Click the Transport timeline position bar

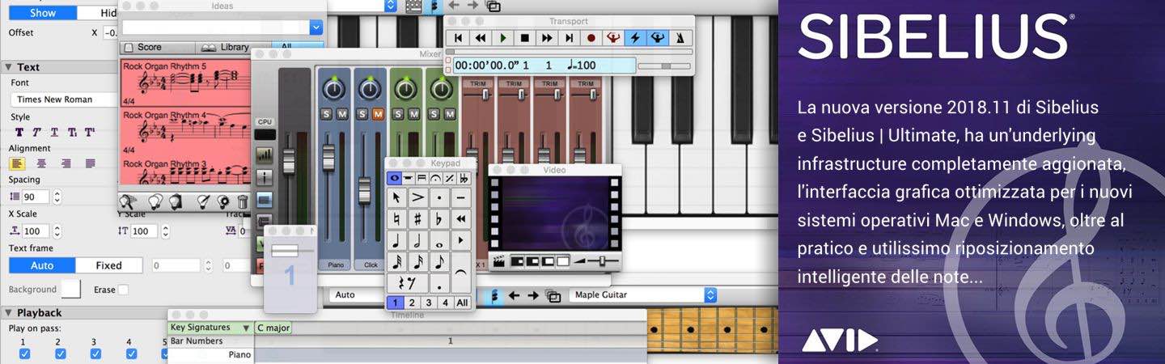[x=569, y=51]
